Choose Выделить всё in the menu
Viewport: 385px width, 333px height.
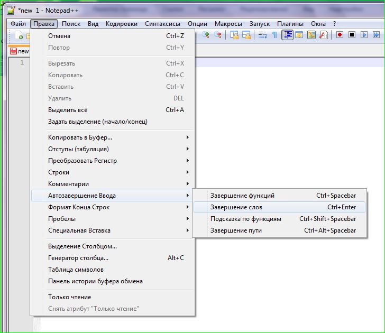(113, 110)
